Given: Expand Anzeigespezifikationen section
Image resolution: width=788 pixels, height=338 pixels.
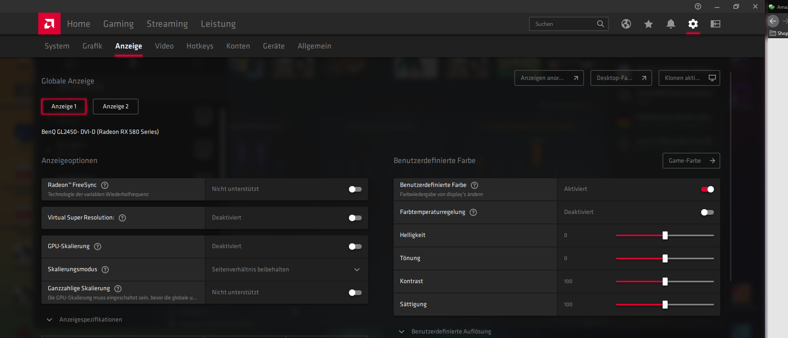Looking at the screenshot, I should (x=84, y=320).
